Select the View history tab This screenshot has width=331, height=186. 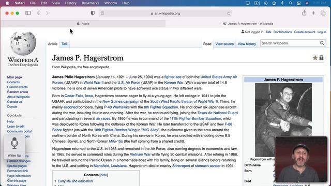(247, 44)
